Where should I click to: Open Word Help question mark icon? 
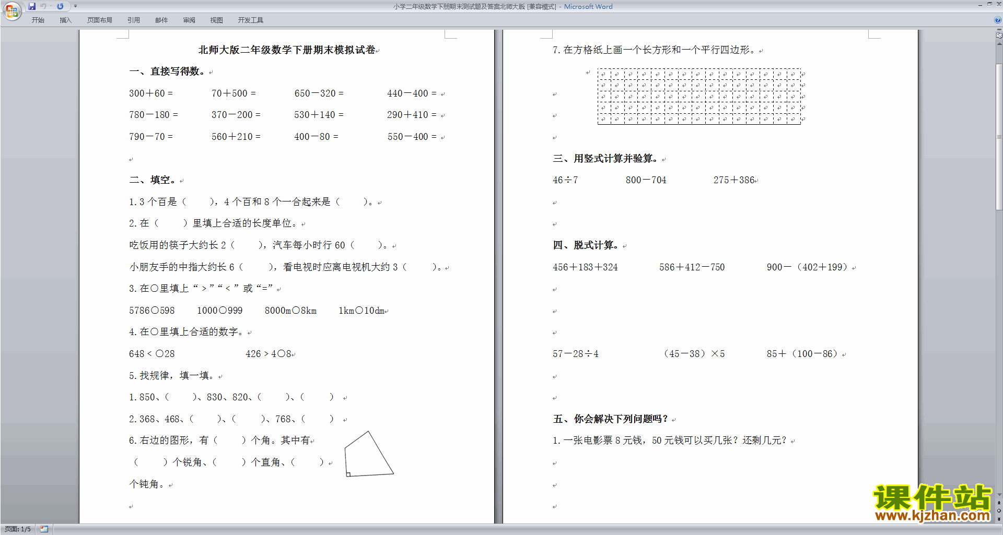pos(997,20)
